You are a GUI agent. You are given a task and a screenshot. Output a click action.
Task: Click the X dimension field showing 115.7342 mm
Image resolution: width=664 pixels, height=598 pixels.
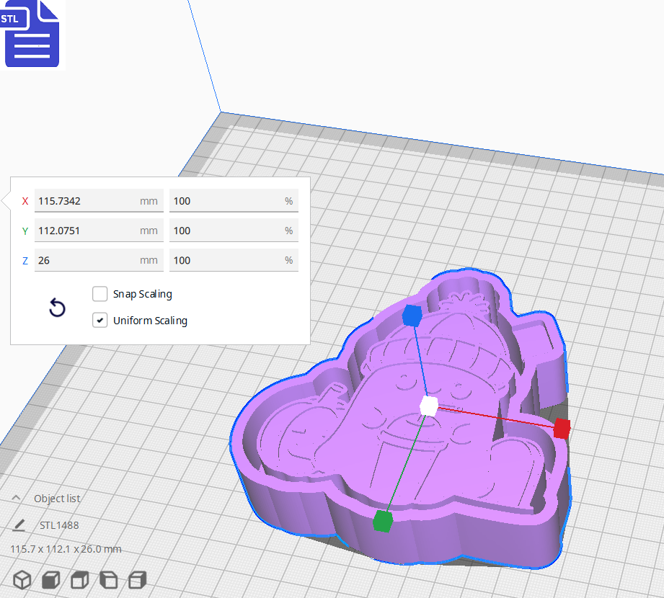99,200
